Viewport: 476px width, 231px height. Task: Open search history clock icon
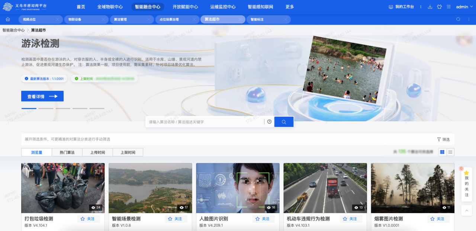pos(269,122)
